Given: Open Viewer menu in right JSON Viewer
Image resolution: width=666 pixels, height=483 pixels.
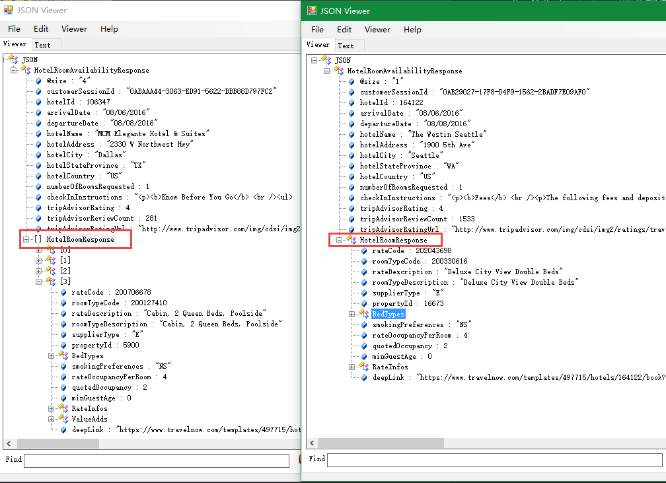Looking at the screenshot, I should (x=377, y=30).
